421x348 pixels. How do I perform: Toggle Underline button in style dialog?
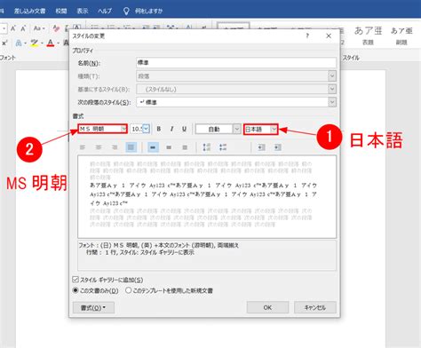[184, 129]
